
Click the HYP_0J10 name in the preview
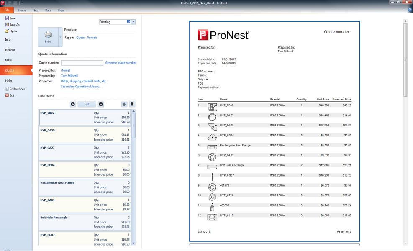[226, 215]
